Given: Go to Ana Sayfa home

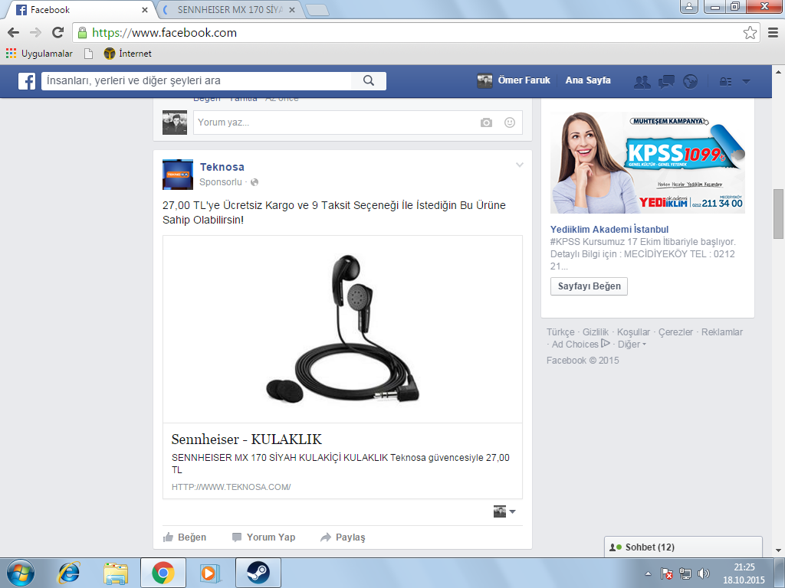Looking at the screenshot, I should pos(588,80).
